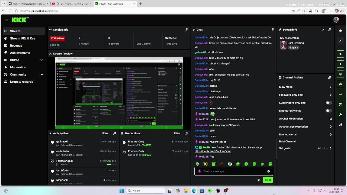The height and width of the screenshot is (195, 347).
Task: Open Account age restriction options arrow
Action: click(x=330, y=126)
